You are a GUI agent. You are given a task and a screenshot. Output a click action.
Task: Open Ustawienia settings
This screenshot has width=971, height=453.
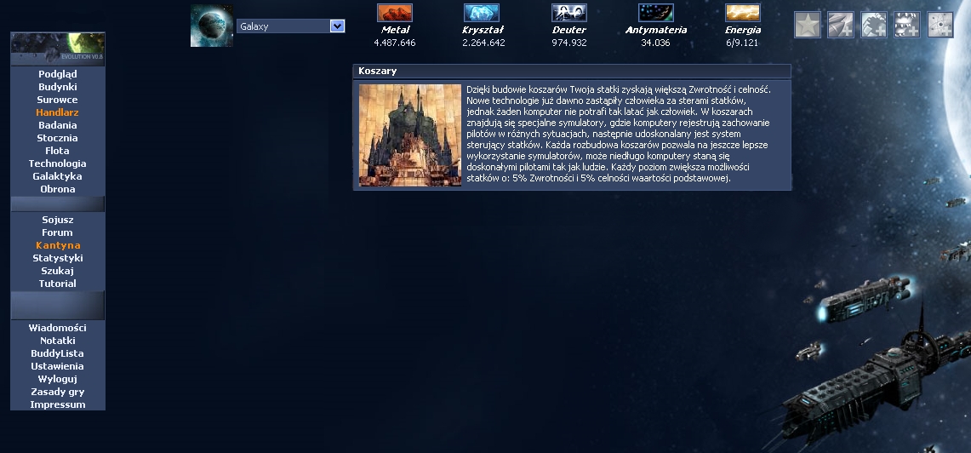[x=58, y=366]
